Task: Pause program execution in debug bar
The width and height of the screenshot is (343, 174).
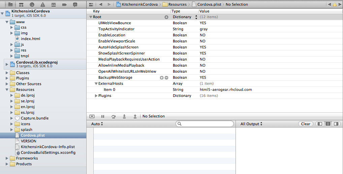Action: (103, 116)
